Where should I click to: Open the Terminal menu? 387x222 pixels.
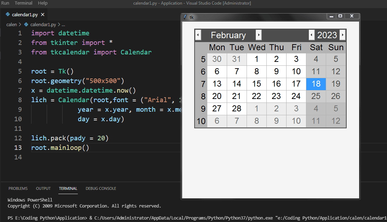[x=23, y=3]
